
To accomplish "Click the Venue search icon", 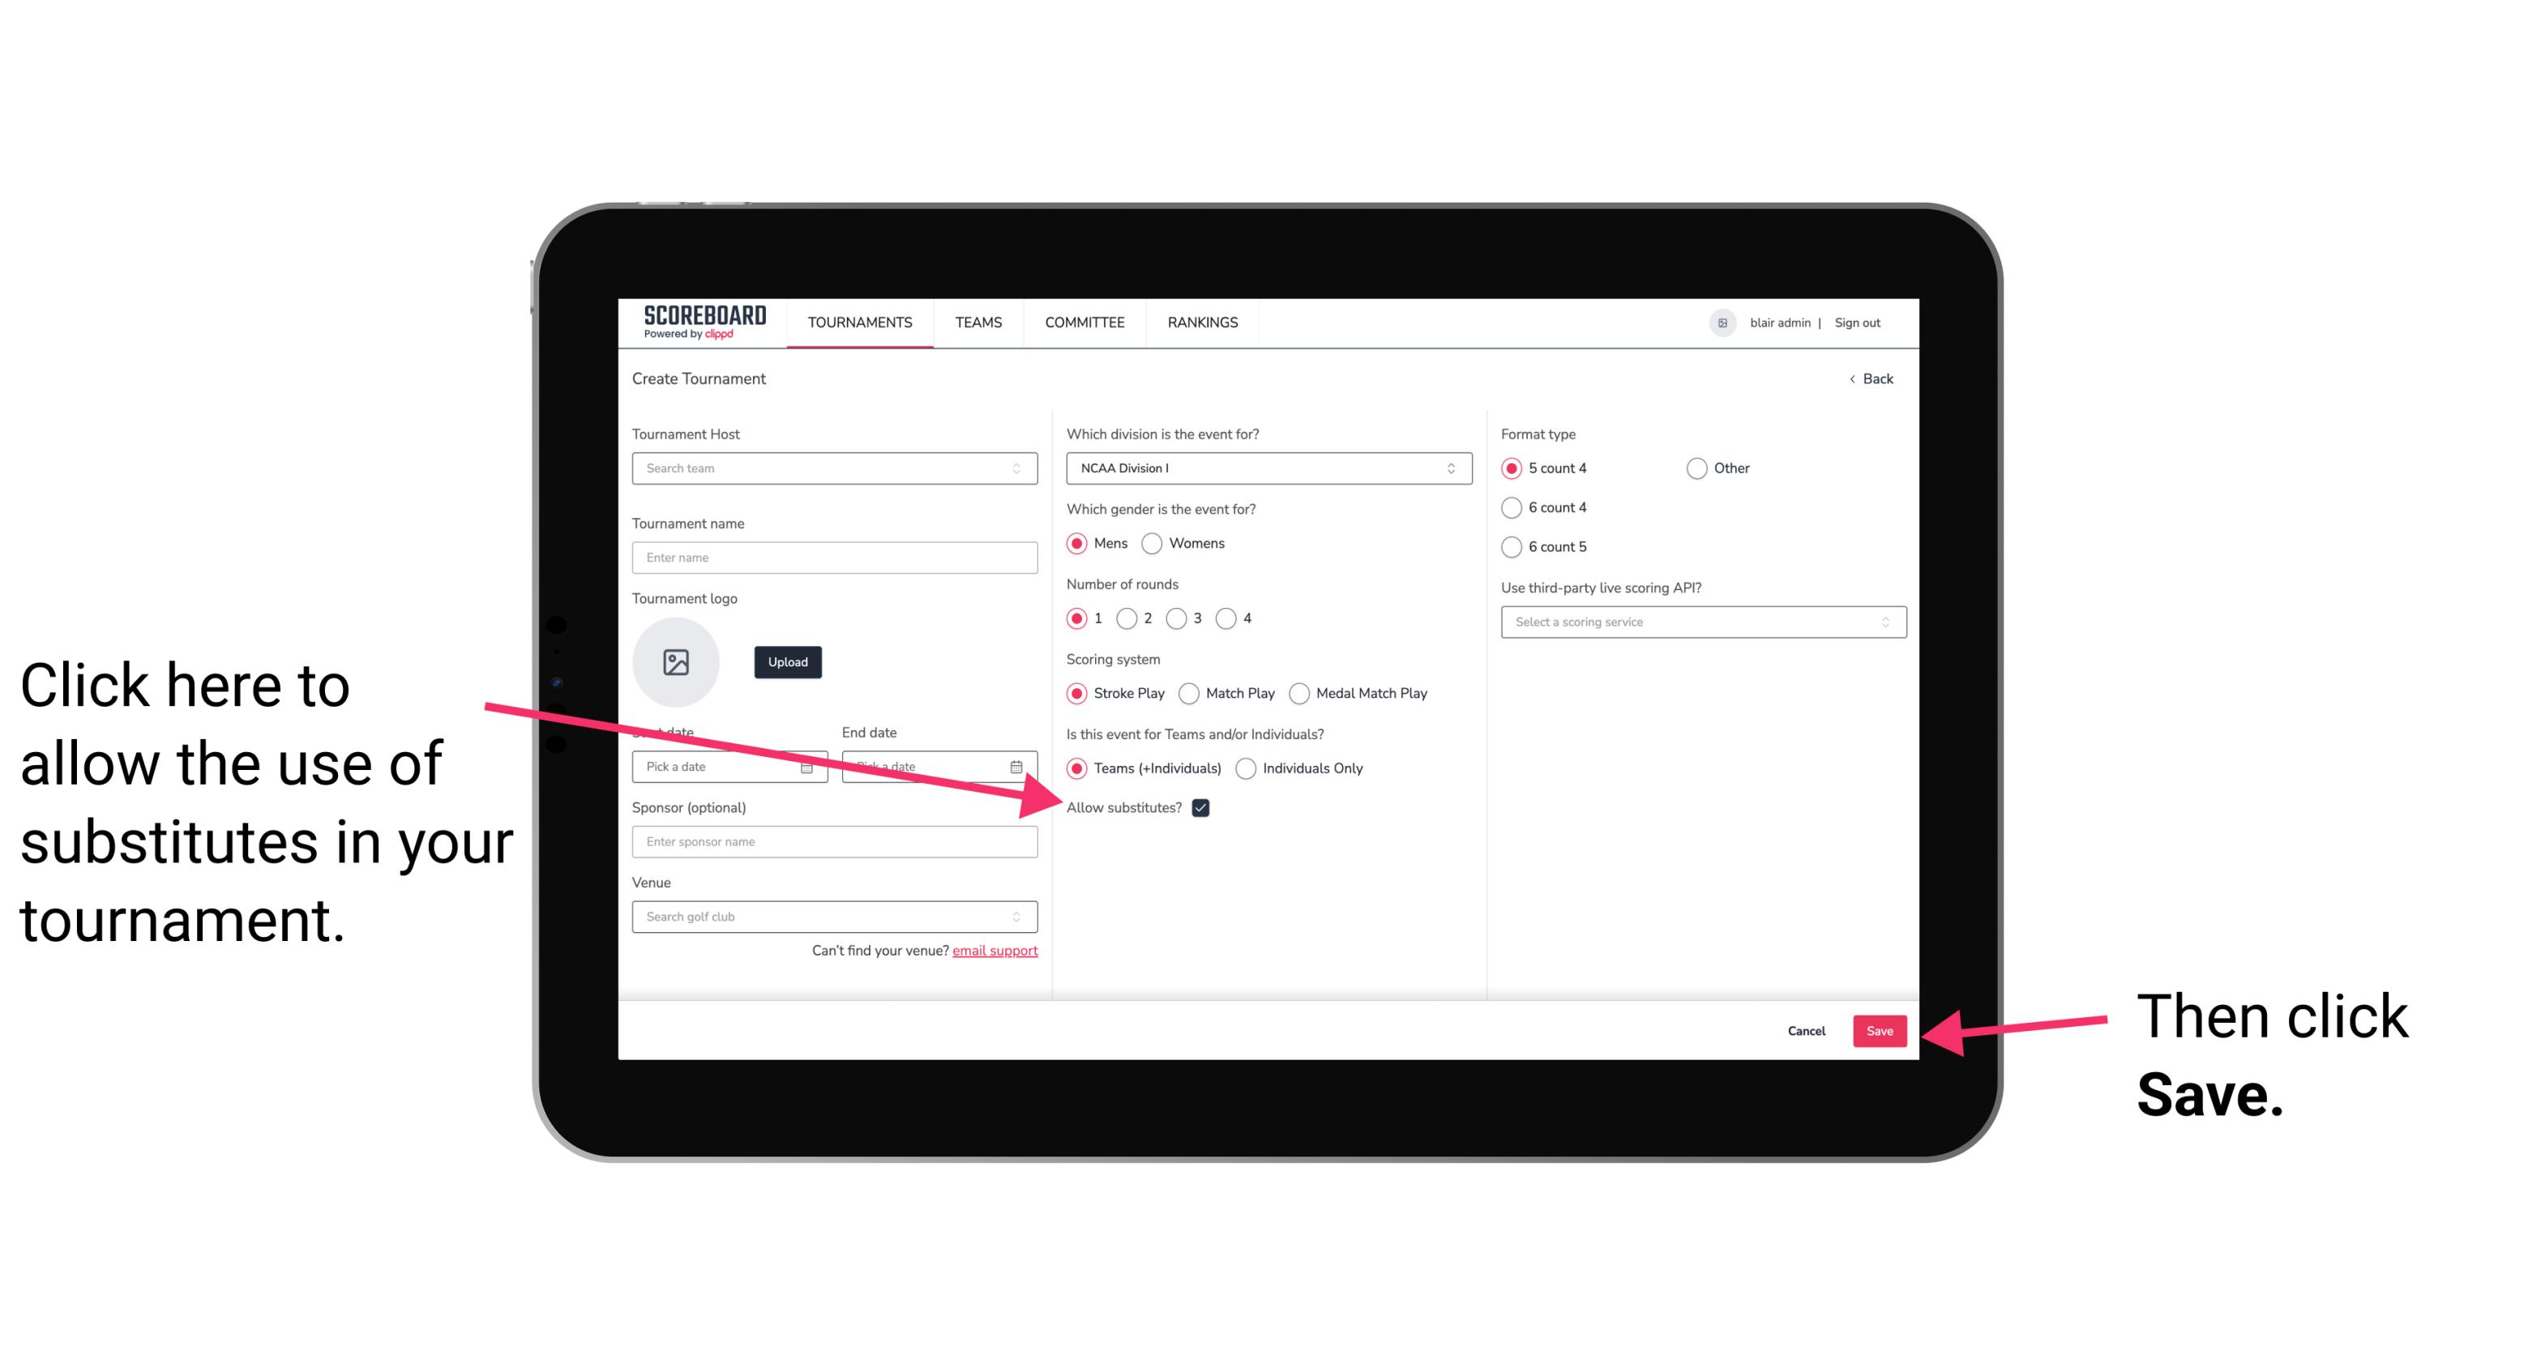I will point(1024,916).
